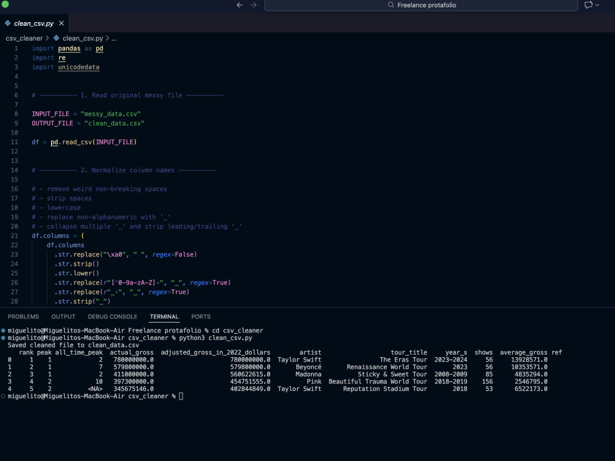The width and height of the screenshot is (615, 461).
Task: Open the PORTS panel tab
Action: click(201, 317)
